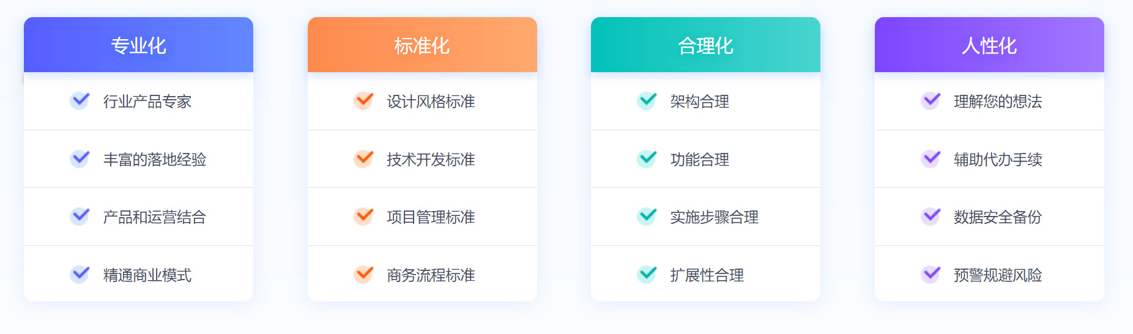Viewport: 1133px width, 334px height.
Task: Click the 辅助代办手续 list item text
Action: [998, 160]
